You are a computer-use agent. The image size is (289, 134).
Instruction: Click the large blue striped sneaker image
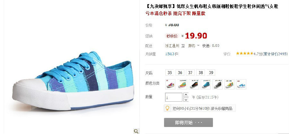coord(73,81)
